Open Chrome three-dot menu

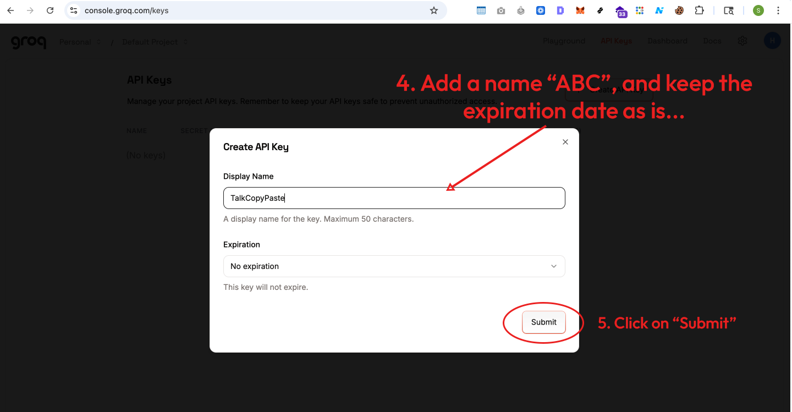tap(778, 10)
